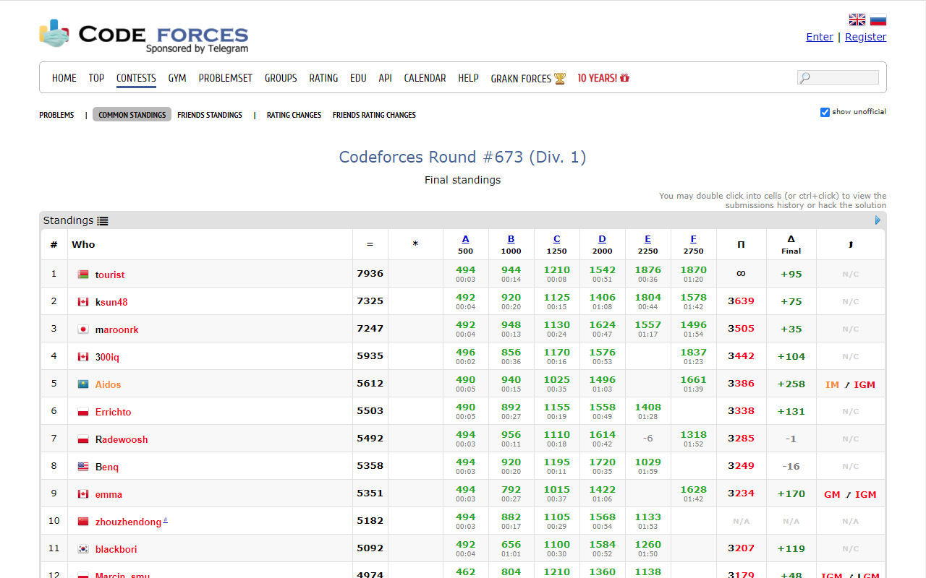Toggle the show unofficial checkbox

[825, 112]
